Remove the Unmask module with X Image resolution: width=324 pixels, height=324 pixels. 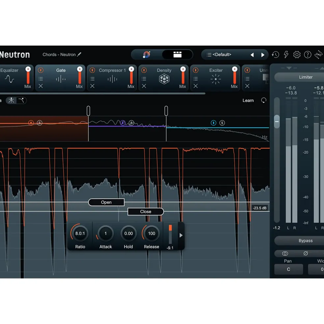pos(247,86)
